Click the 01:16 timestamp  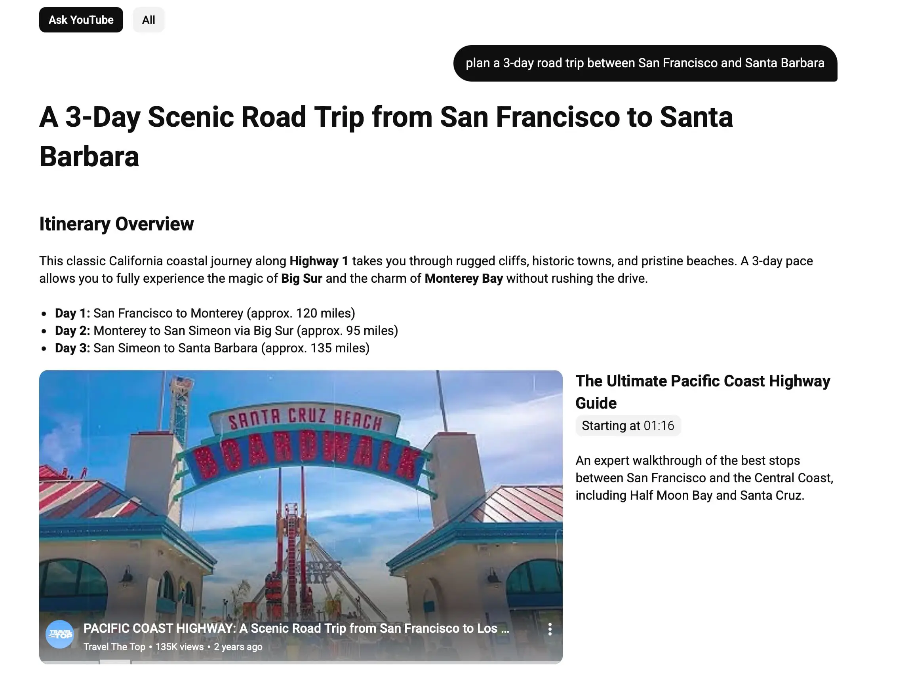click(659, 426)
